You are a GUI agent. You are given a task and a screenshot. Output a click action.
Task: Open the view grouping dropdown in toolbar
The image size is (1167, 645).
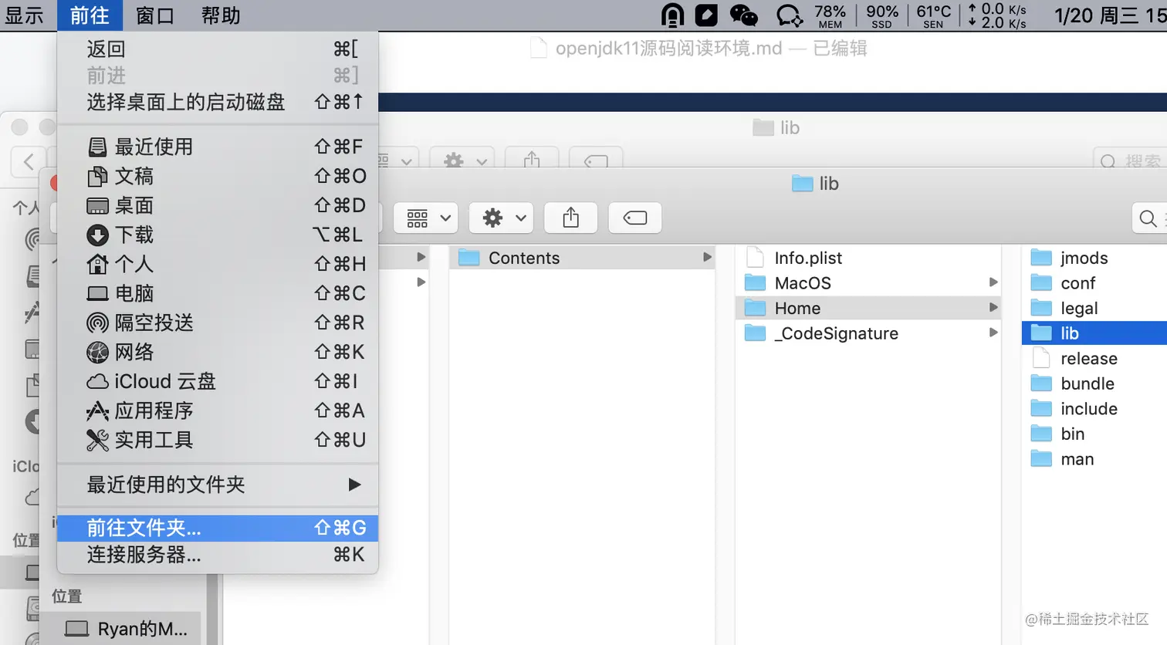click(426, 218)
